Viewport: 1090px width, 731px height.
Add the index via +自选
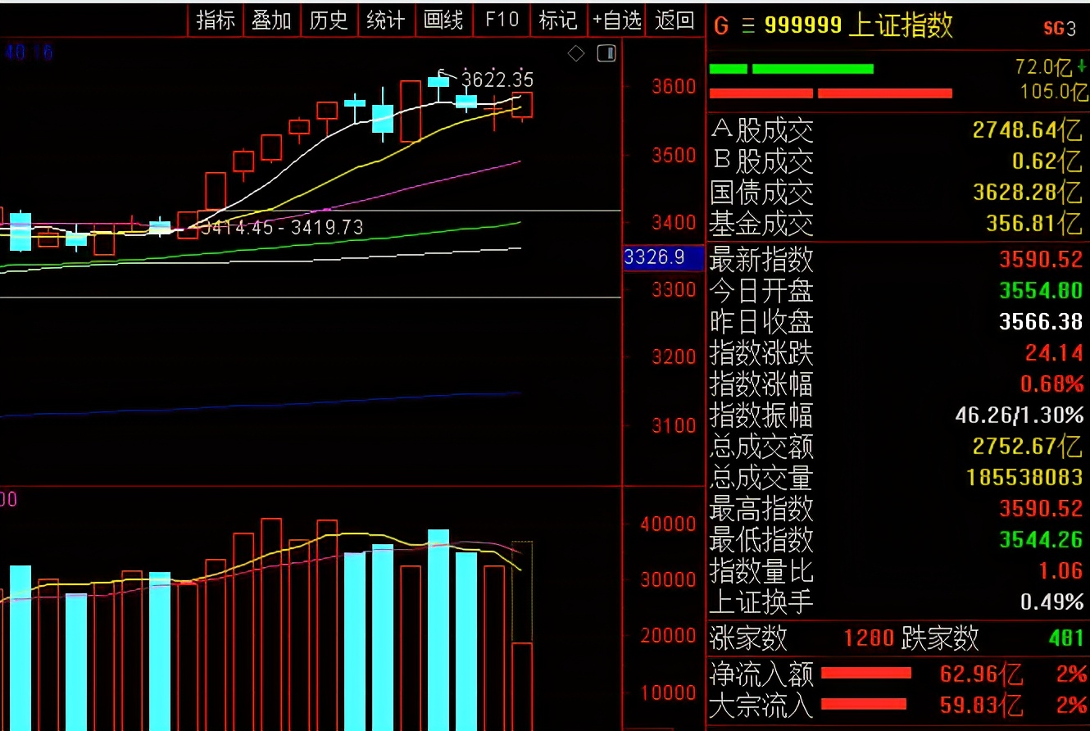coord(616,20)
